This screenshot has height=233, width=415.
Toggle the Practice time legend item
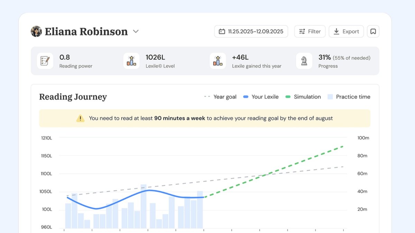tap(349, 97)
